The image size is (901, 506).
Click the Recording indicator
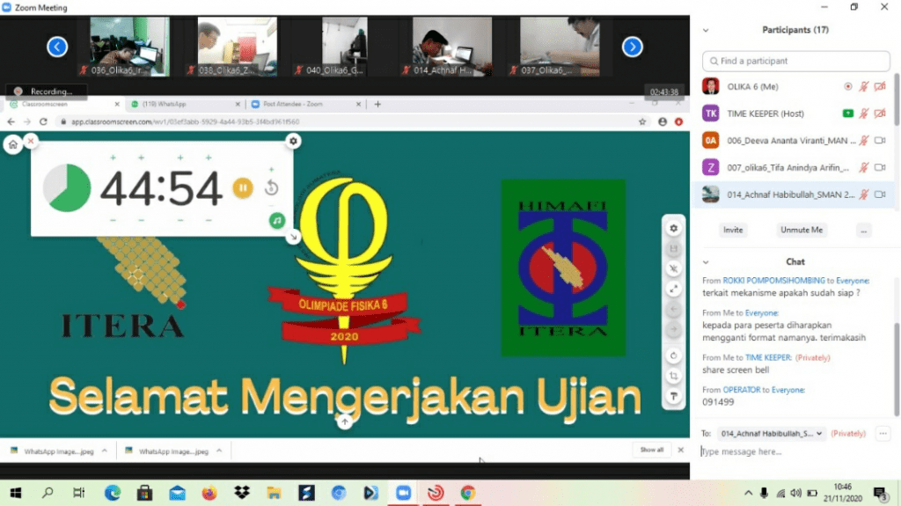pyautogui.click(x=46, y=92)
